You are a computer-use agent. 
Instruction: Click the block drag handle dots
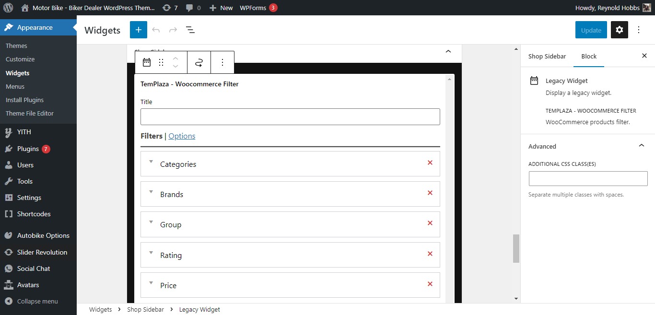pyautogui.click(x=161, y=62)
